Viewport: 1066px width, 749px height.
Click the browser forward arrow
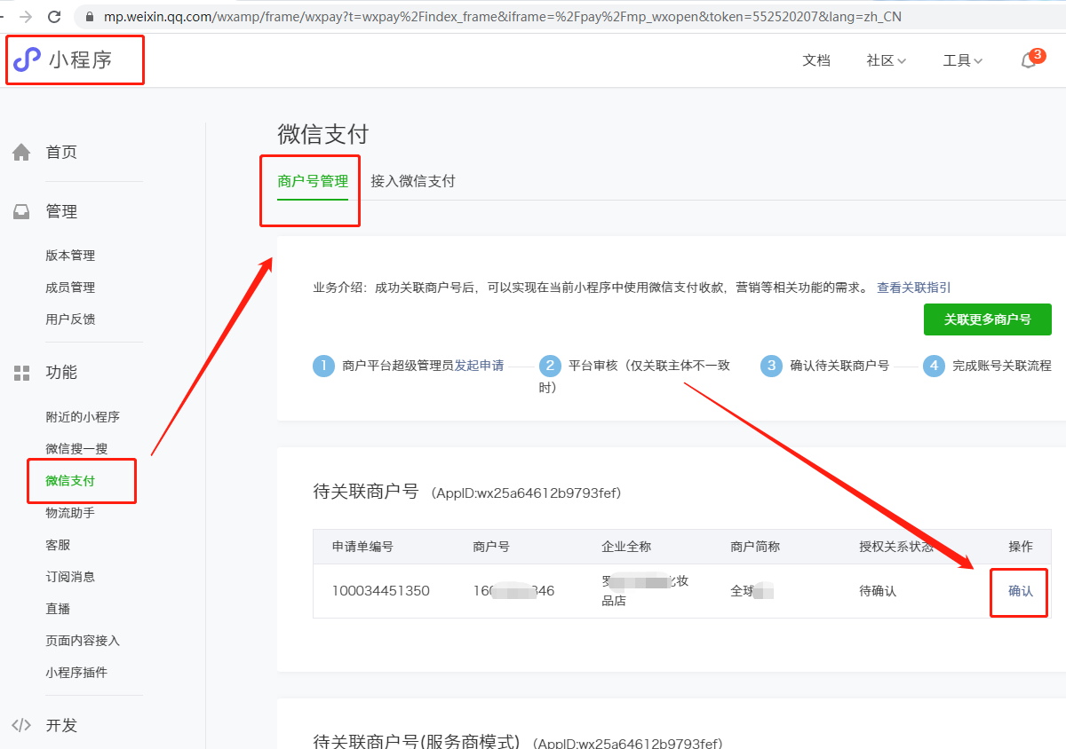pos(26,17)
